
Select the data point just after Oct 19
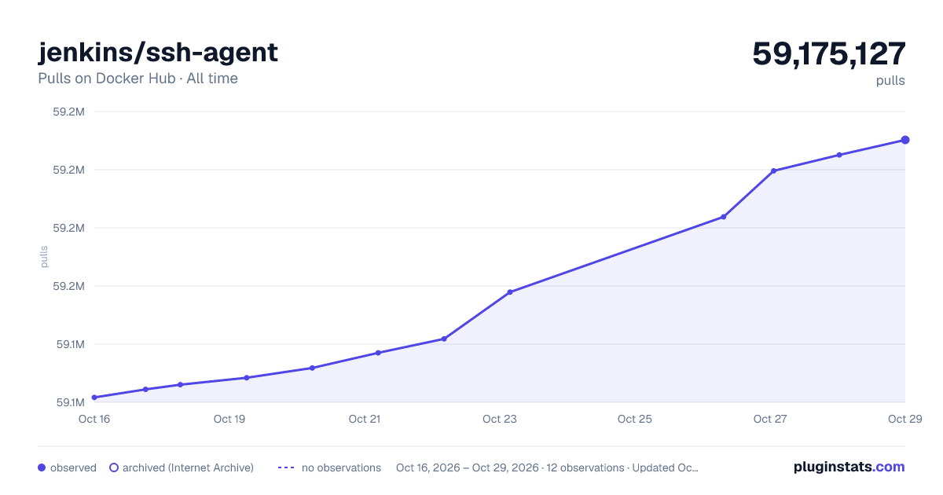pos(247,378)
